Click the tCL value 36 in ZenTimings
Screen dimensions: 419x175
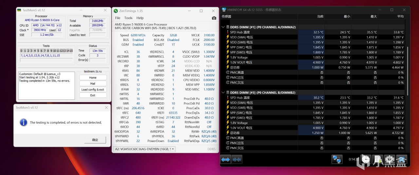pyautogui.click(x=138, y=52)
